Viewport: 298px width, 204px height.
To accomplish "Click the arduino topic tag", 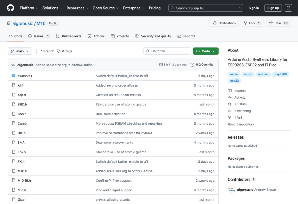I will pos(263,74).
